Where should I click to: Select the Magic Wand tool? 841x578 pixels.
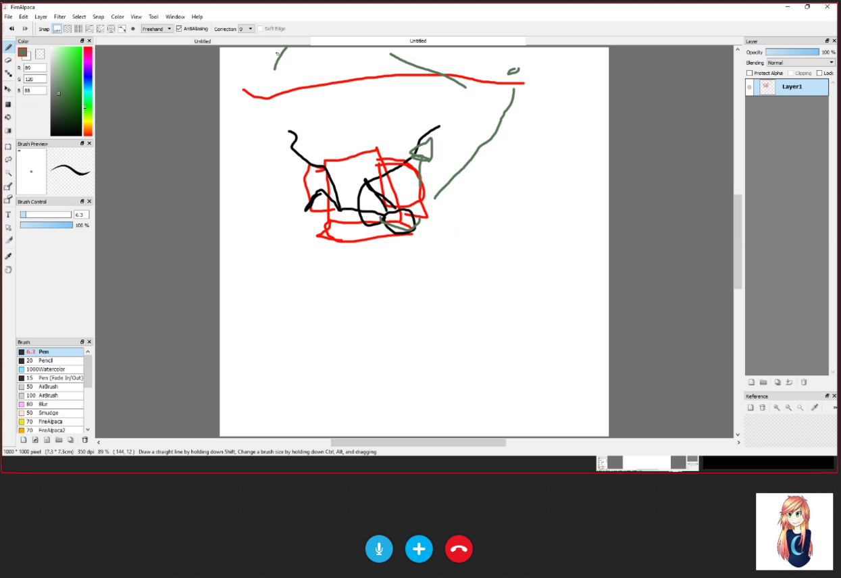[x=8, y=173]
